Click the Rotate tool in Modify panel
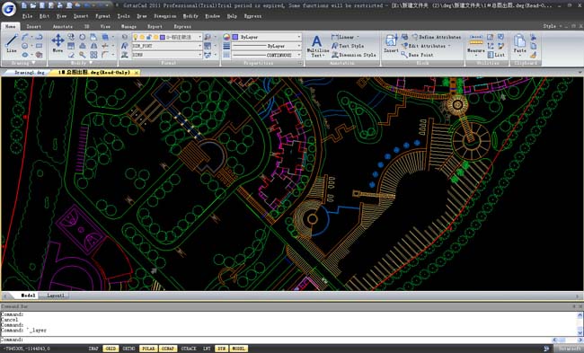 [x=82, y=37]
